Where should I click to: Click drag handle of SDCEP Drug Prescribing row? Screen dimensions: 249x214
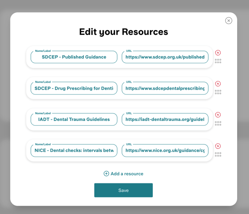pos(218,92)
